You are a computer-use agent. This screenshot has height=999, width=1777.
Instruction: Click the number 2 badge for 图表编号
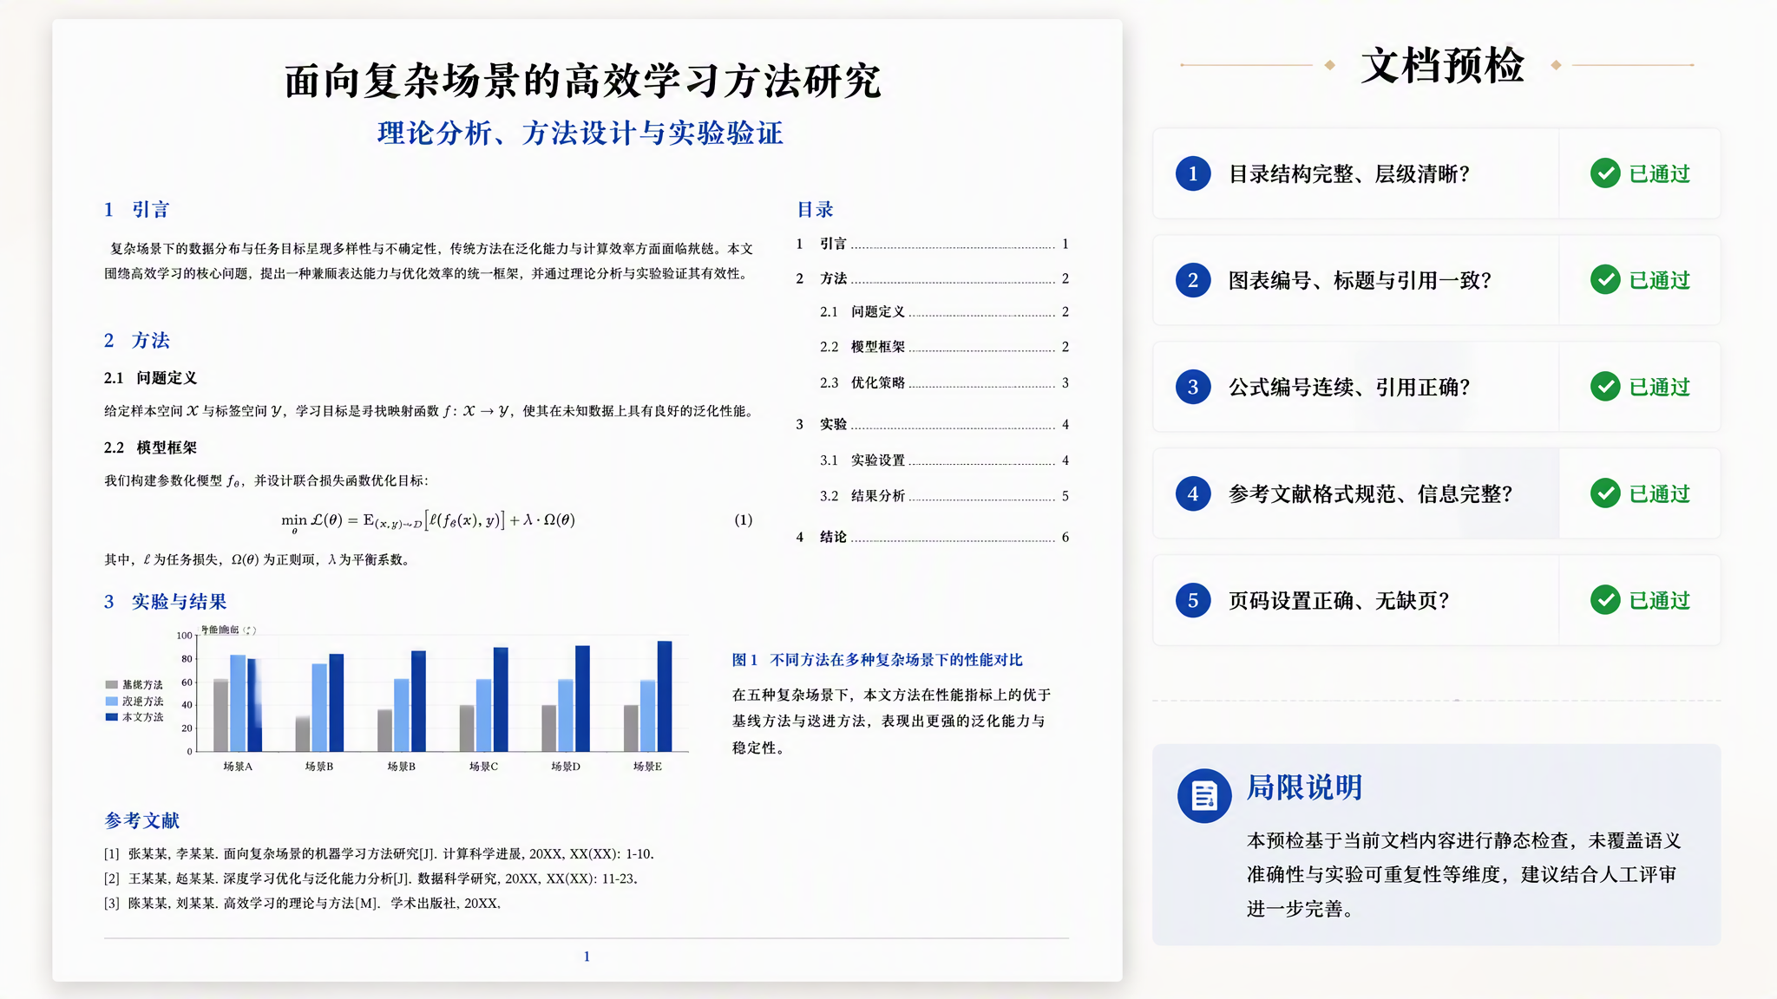click(1193, 280)
